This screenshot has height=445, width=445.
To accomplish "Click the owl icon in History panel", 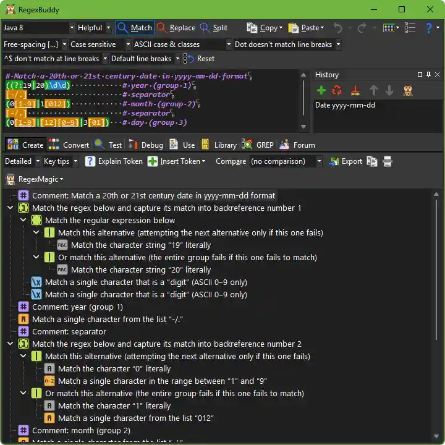I will [x=408, y=90].
